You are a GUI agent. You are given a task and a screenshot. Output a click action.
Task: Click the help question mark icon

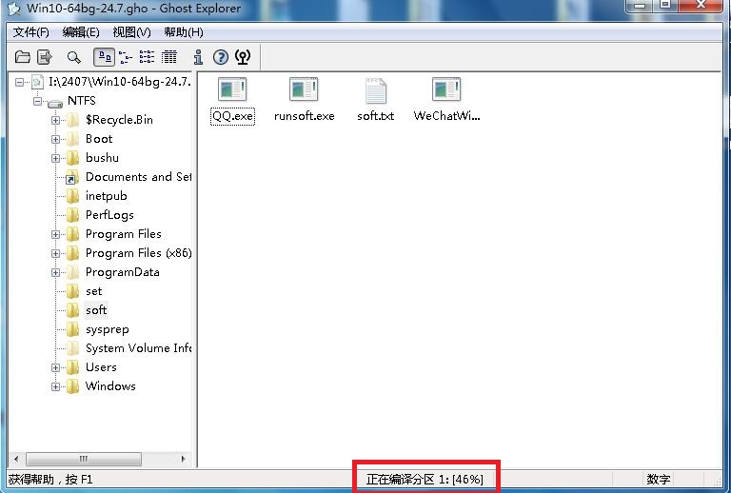(x=221, y=57)
